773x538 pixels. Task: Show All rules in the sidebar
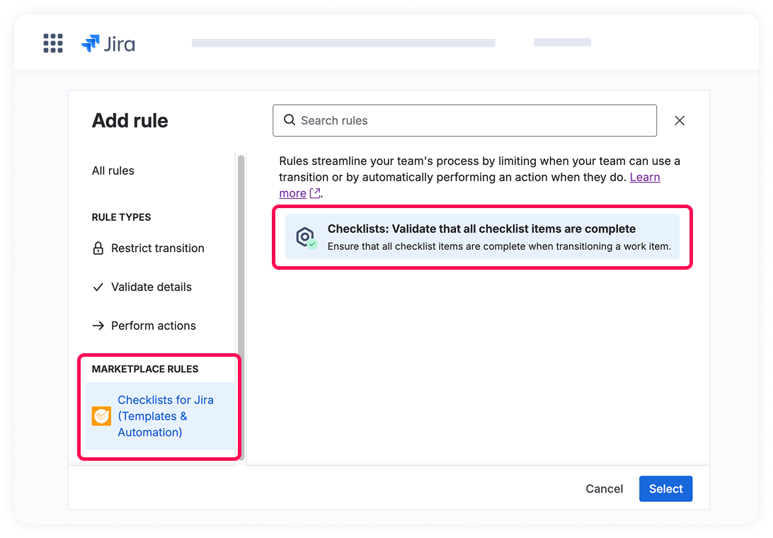pyautogui.click(x=113, y=171)
